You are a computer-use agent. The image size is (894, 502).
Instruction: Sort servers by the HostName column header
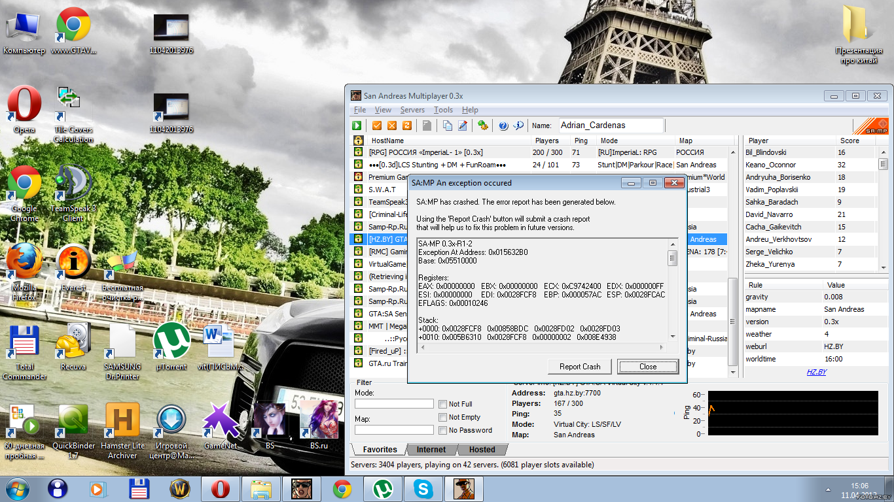448,141
